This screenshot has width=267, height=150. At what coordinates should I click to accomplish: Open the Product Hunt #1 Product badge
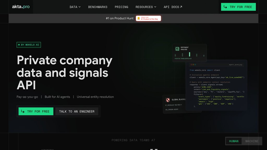point(148,18)
